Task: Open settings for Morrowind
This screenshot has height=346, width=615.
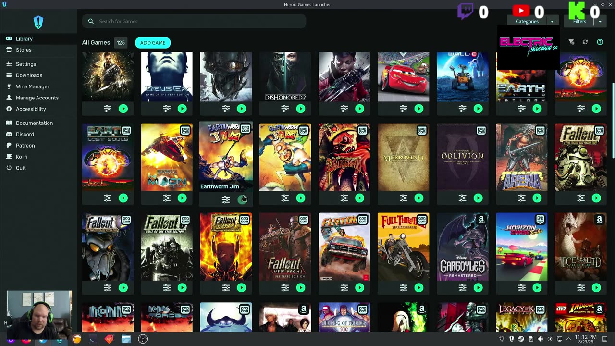Action: 403,198
